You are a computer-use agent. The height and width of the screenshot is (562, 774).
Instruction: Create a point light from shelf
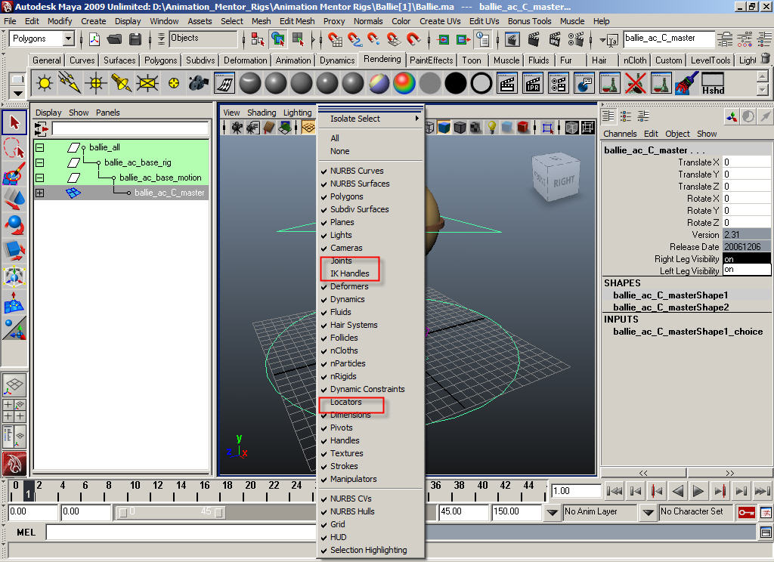(x=96, y=83)
